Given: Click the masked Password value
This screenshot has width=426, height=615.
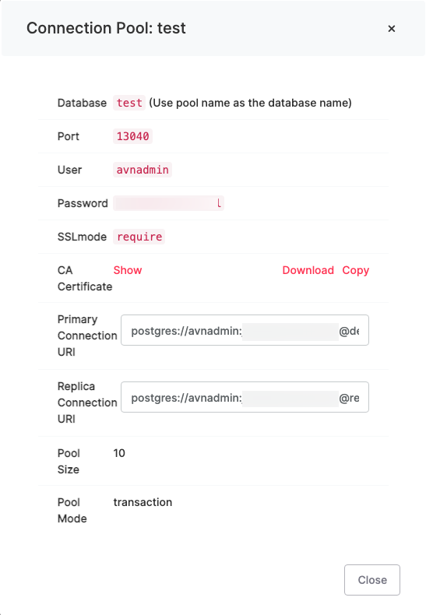Looking at the screenshot, I should (x=169, y=203).
